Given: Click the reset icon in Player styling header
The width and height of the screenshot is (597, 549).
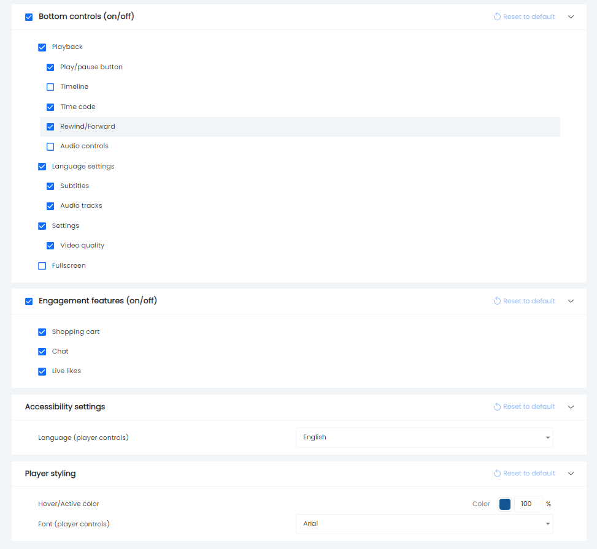Looking at the screenshot, I should pos(496,473).
